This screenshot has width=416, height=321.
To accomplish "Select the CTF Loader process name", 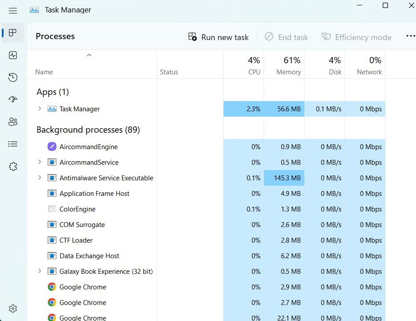I will [x=76, y=240].
